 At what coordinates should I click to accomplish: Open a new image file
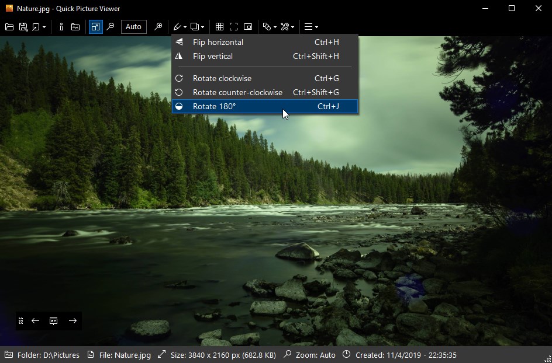tap(9, 26)
